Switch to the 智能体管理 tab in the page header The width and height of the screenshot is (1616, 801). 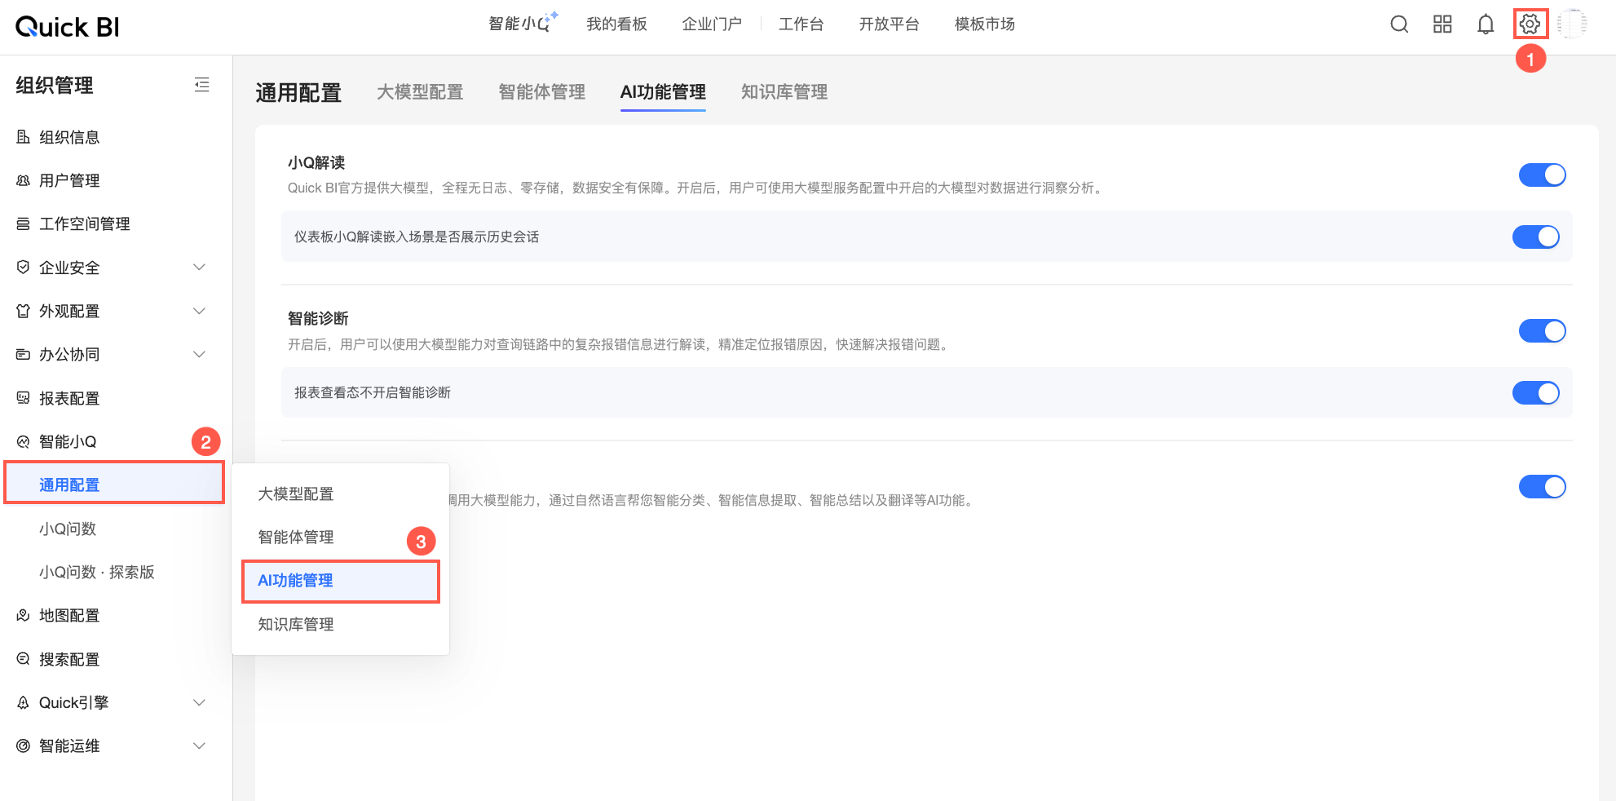[542, 92]
